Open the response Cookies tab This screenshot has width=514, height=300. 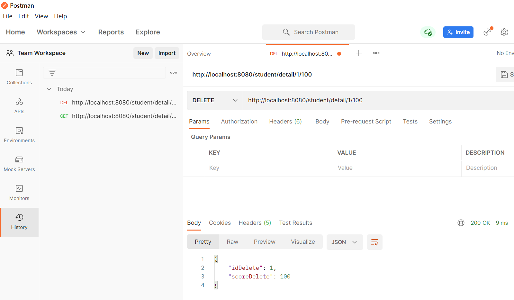(220, 223)
